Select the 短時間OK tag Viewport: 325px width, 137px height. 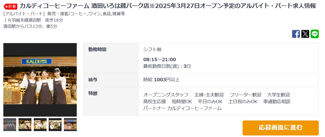tap(182, 102)
